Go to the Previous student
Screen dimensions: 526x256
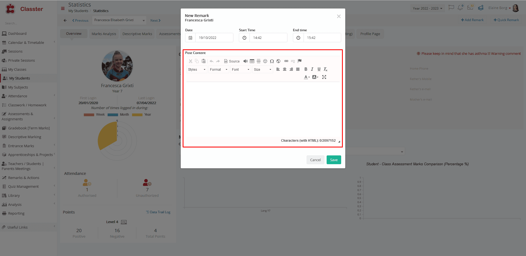[80, 21]
